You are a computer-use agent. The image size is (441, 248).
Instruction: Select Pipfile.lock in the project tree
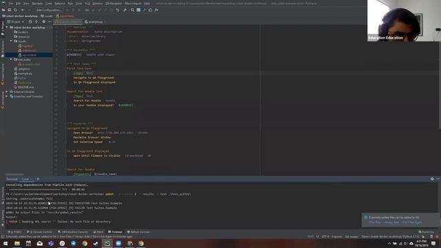pyautogui.click(x=23, y=83)
